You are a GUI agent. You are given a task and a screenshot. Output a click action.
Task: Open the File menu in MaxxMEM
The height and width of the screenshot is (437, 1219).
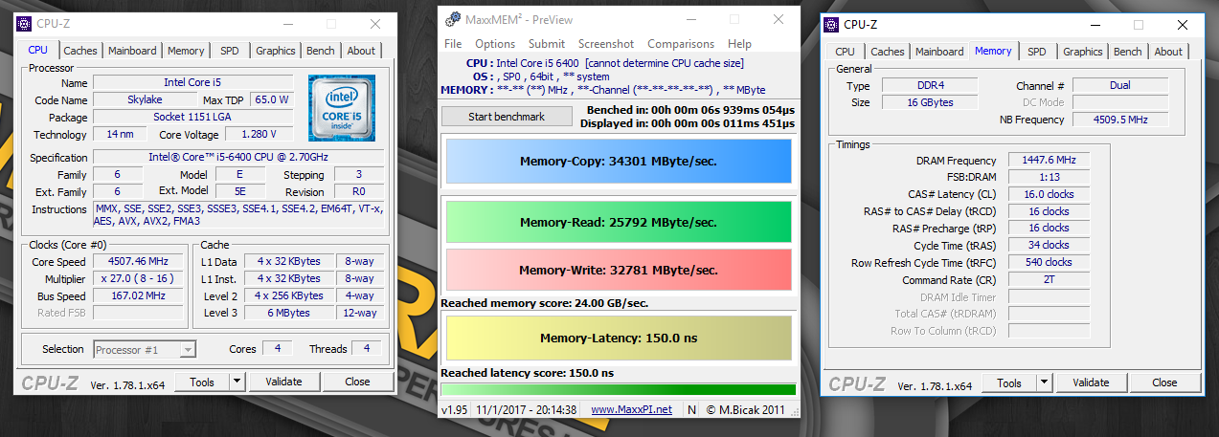(x=453, y=44)
